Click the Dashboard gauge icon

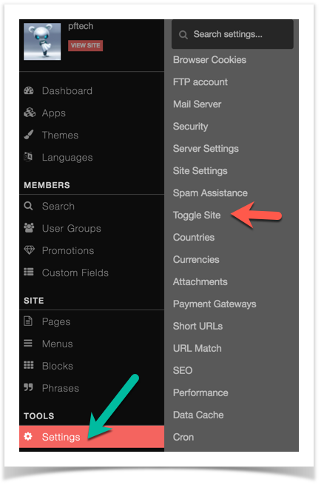29,90
